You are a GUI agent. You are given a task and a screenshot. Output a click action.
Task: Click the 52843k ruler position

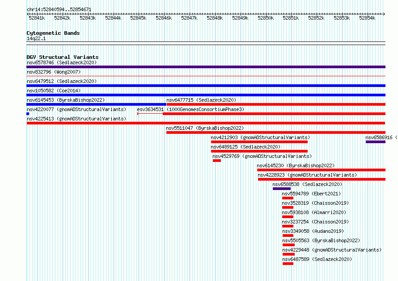tap(88, 18)
